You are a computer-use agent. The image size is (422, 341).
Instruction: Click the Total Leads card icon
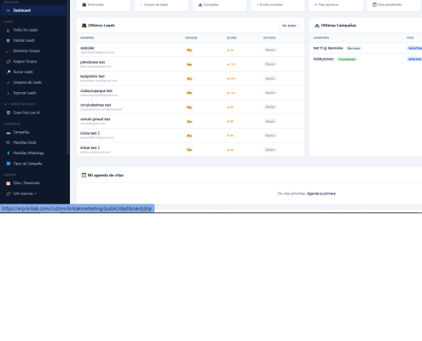point(84,5)
